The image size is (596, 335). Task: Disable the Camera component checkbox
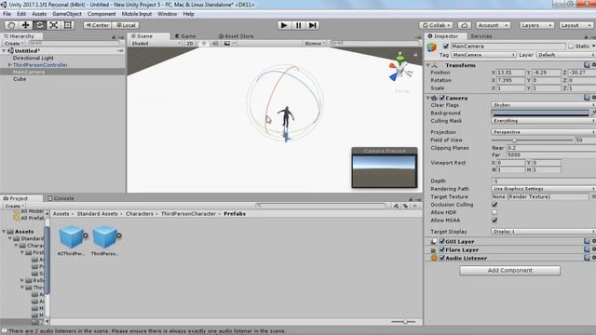pos(442,98)
